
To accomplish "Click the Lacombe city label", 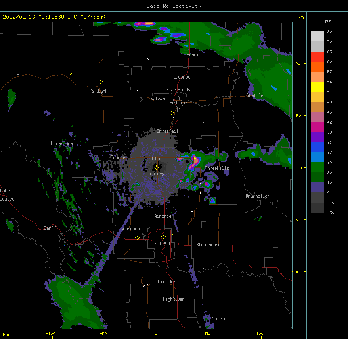I will (182, 77).
